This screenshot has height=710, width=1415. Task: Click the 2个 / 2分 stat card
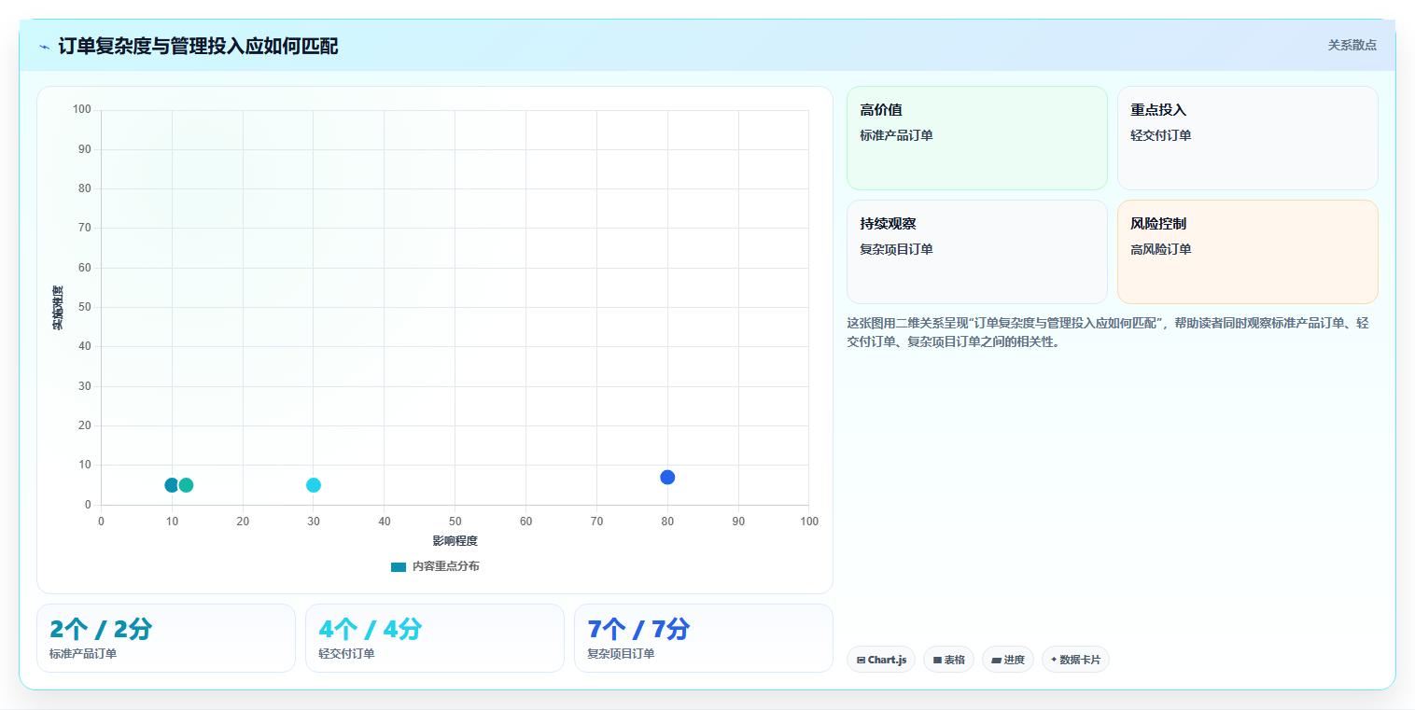tap(166, 638)
